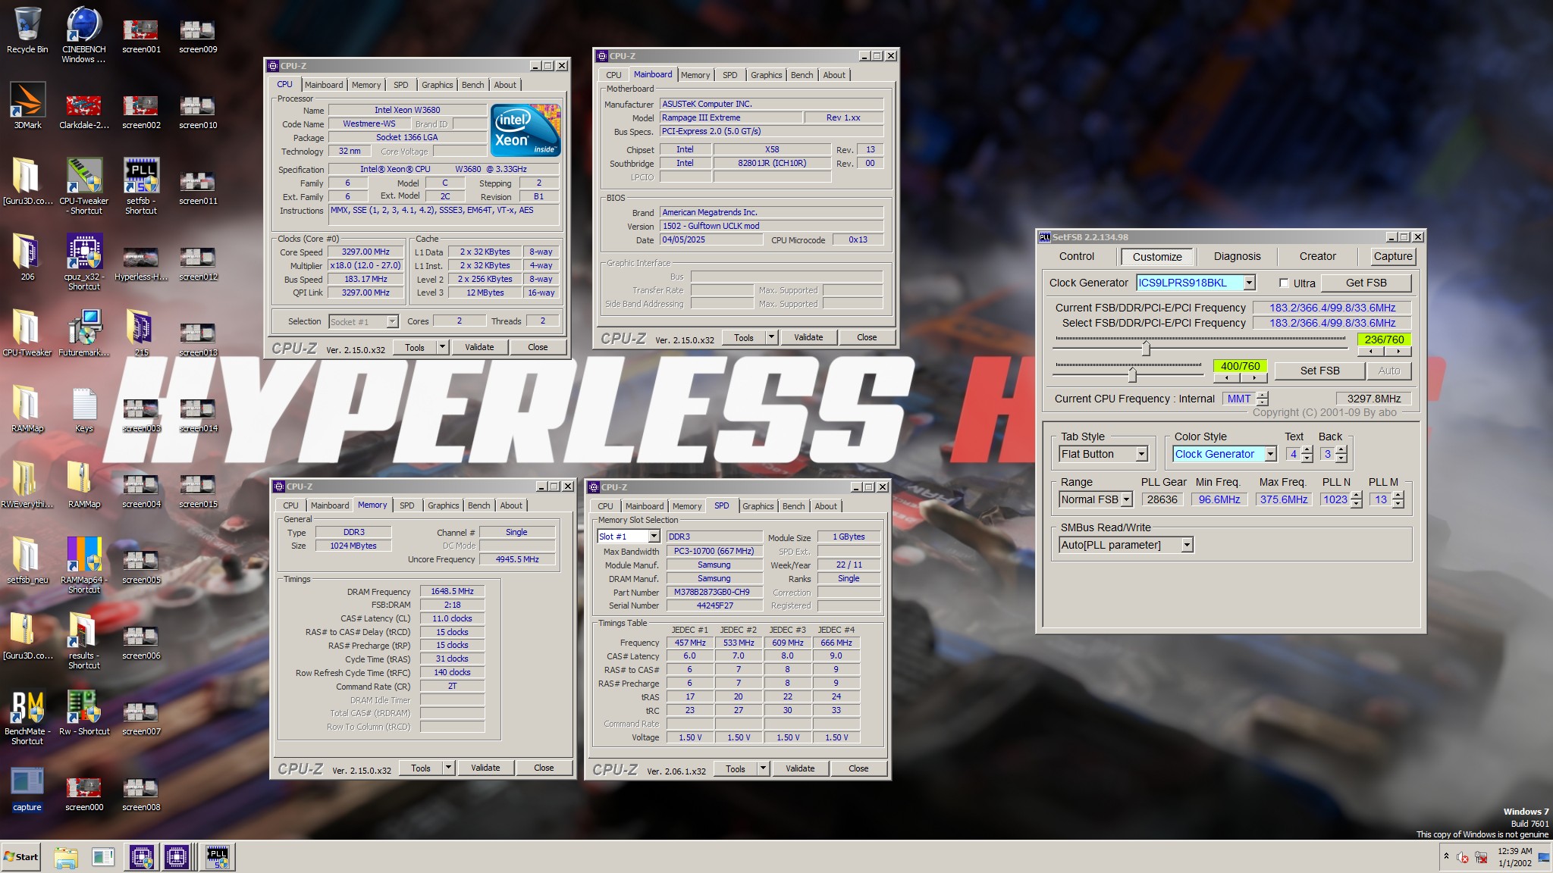The image size is (1553, 873).
Task: Click the Get FSB button
Action: [1366, 283]
